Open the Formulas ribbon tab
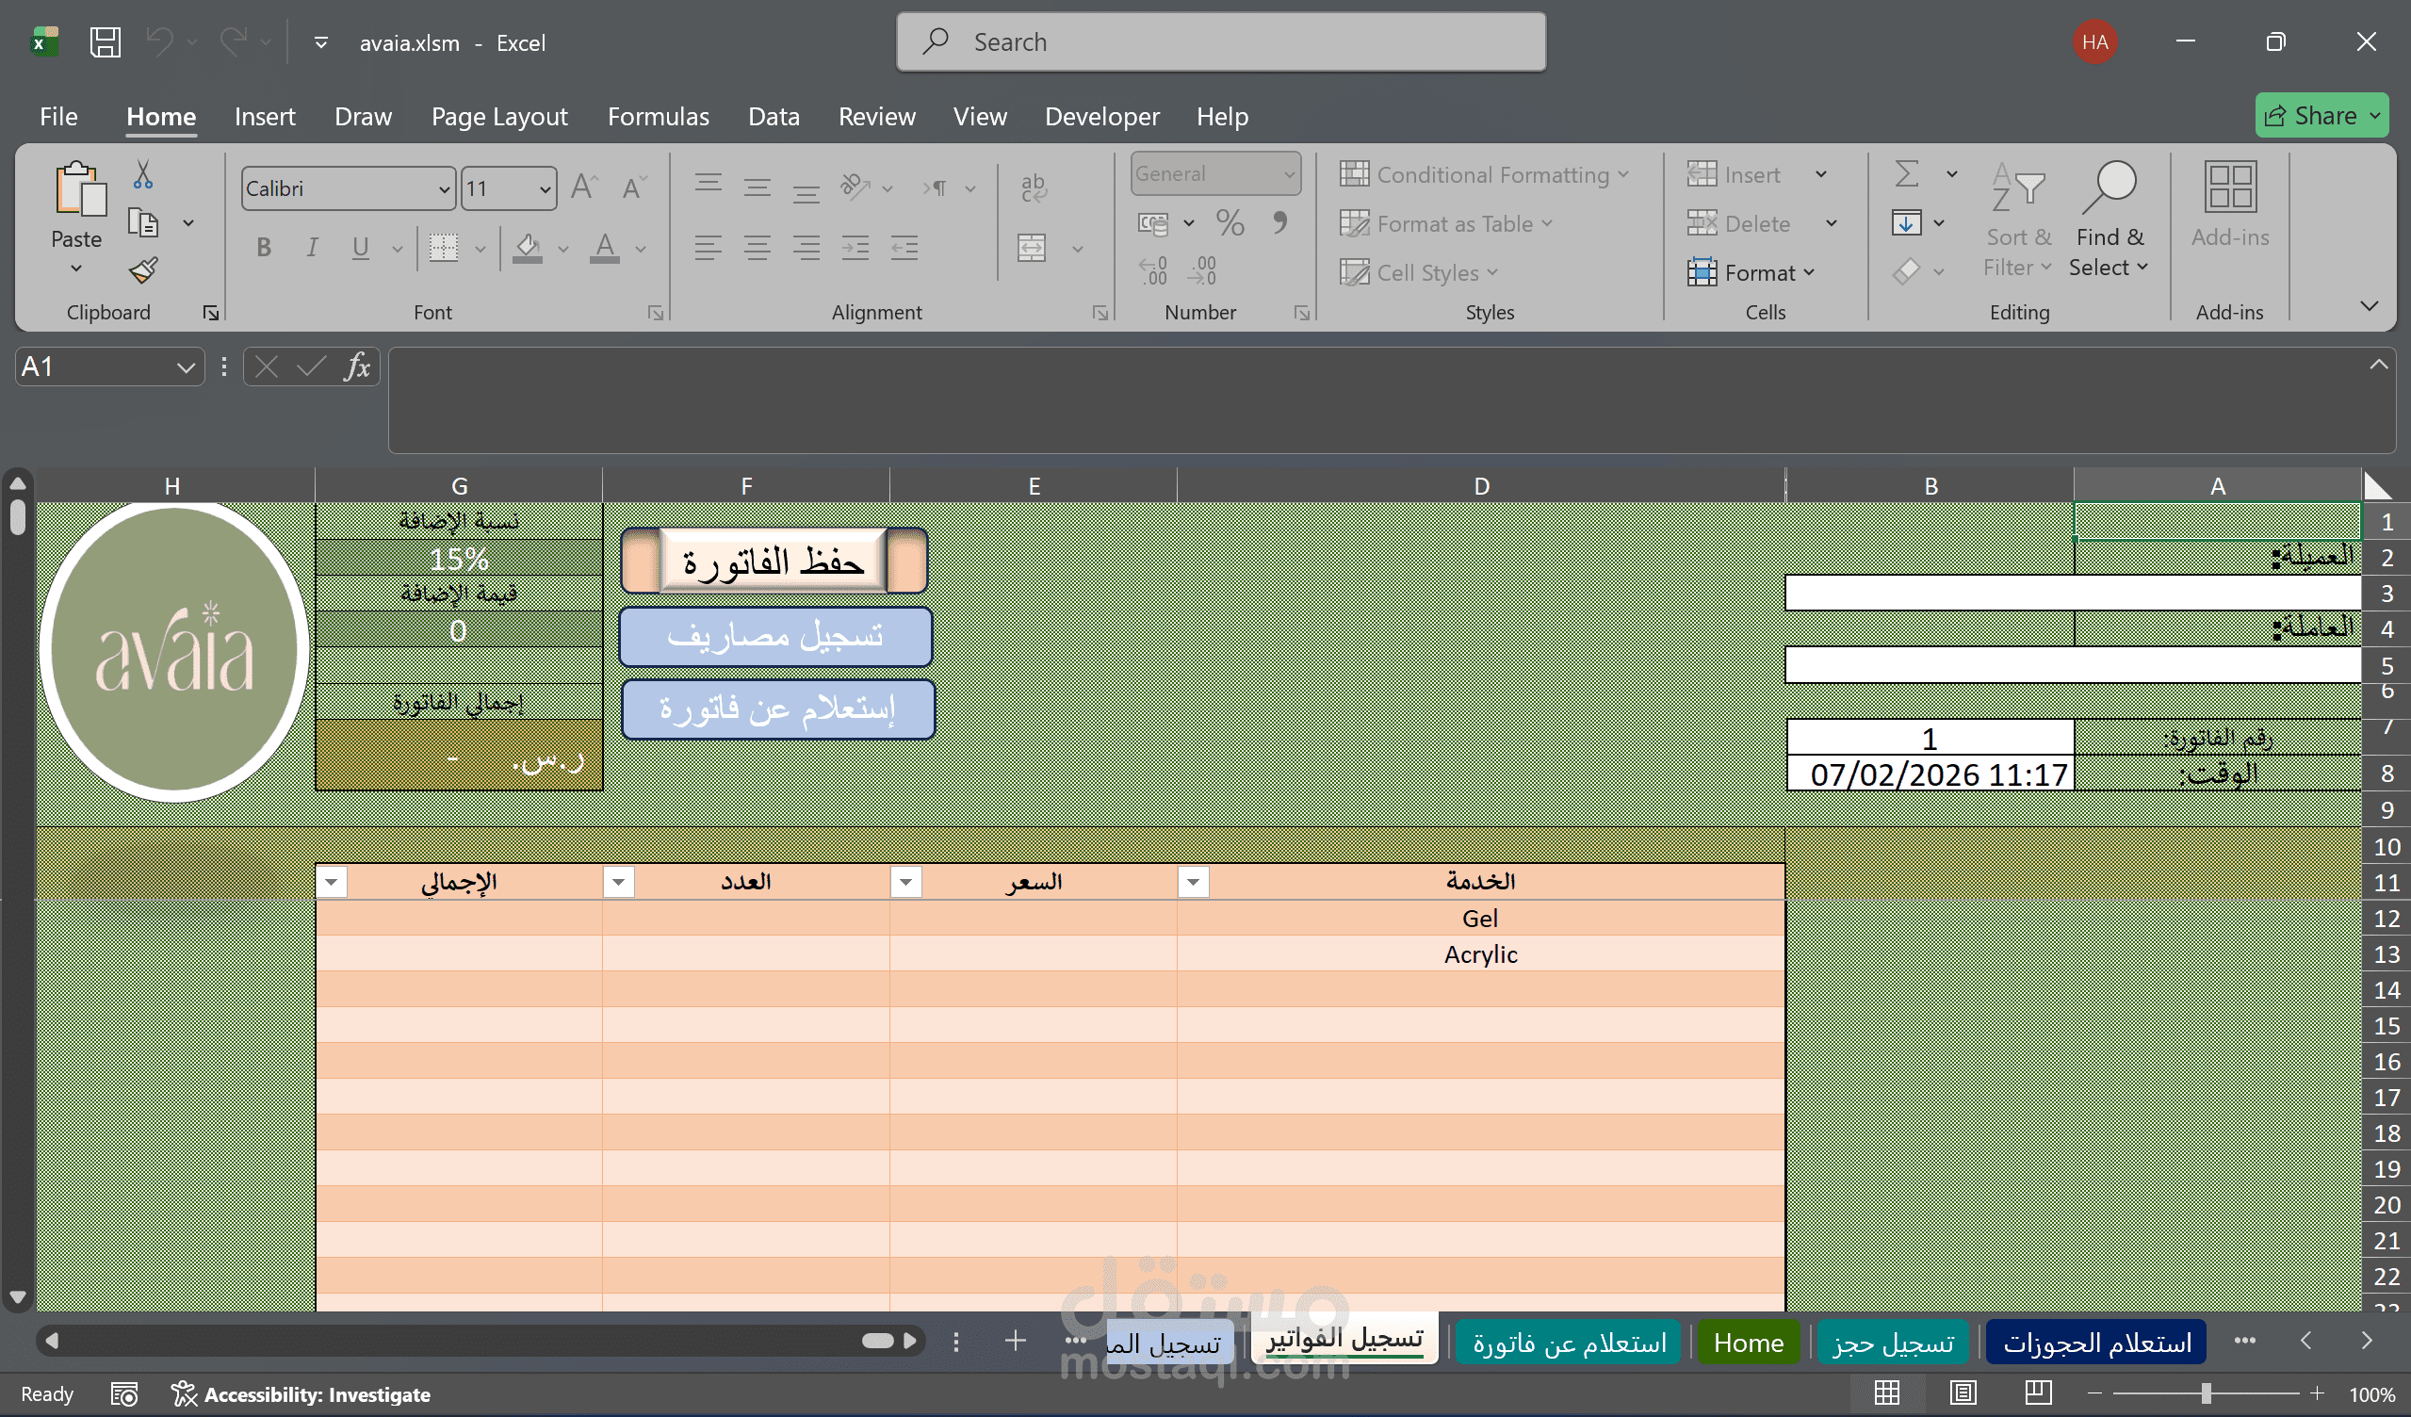Viewport: 2411px width, 1417px height. click(x=659, y=117)
